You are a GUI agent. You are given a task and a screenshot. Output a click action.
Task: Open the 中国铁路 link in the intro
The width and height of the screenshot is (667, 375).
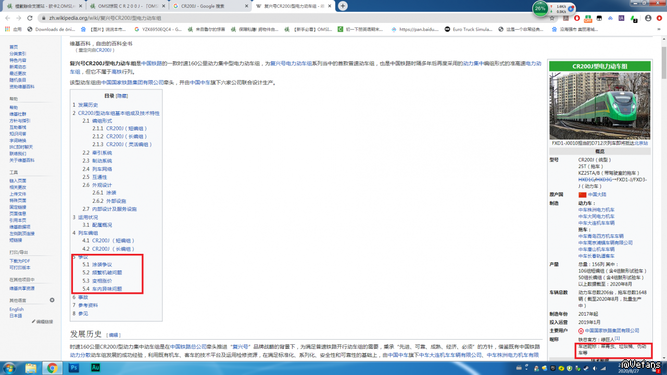(x=152, y=63)
